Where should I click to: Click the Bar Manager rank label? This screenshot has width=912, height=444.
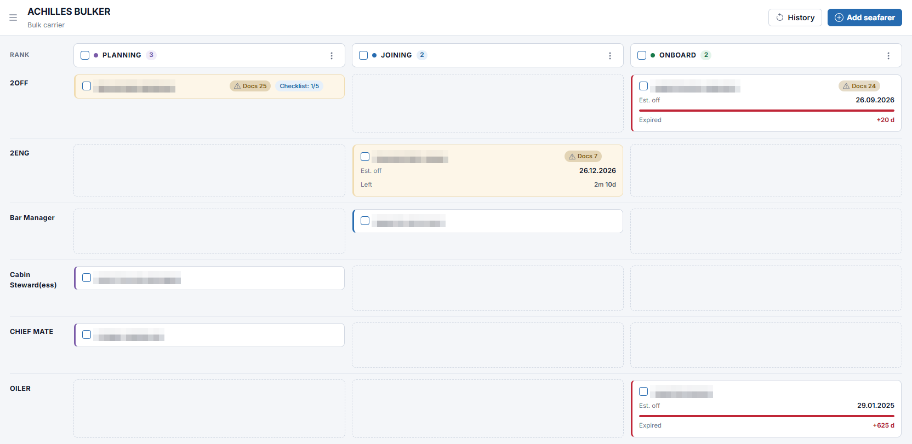[32, 218]
